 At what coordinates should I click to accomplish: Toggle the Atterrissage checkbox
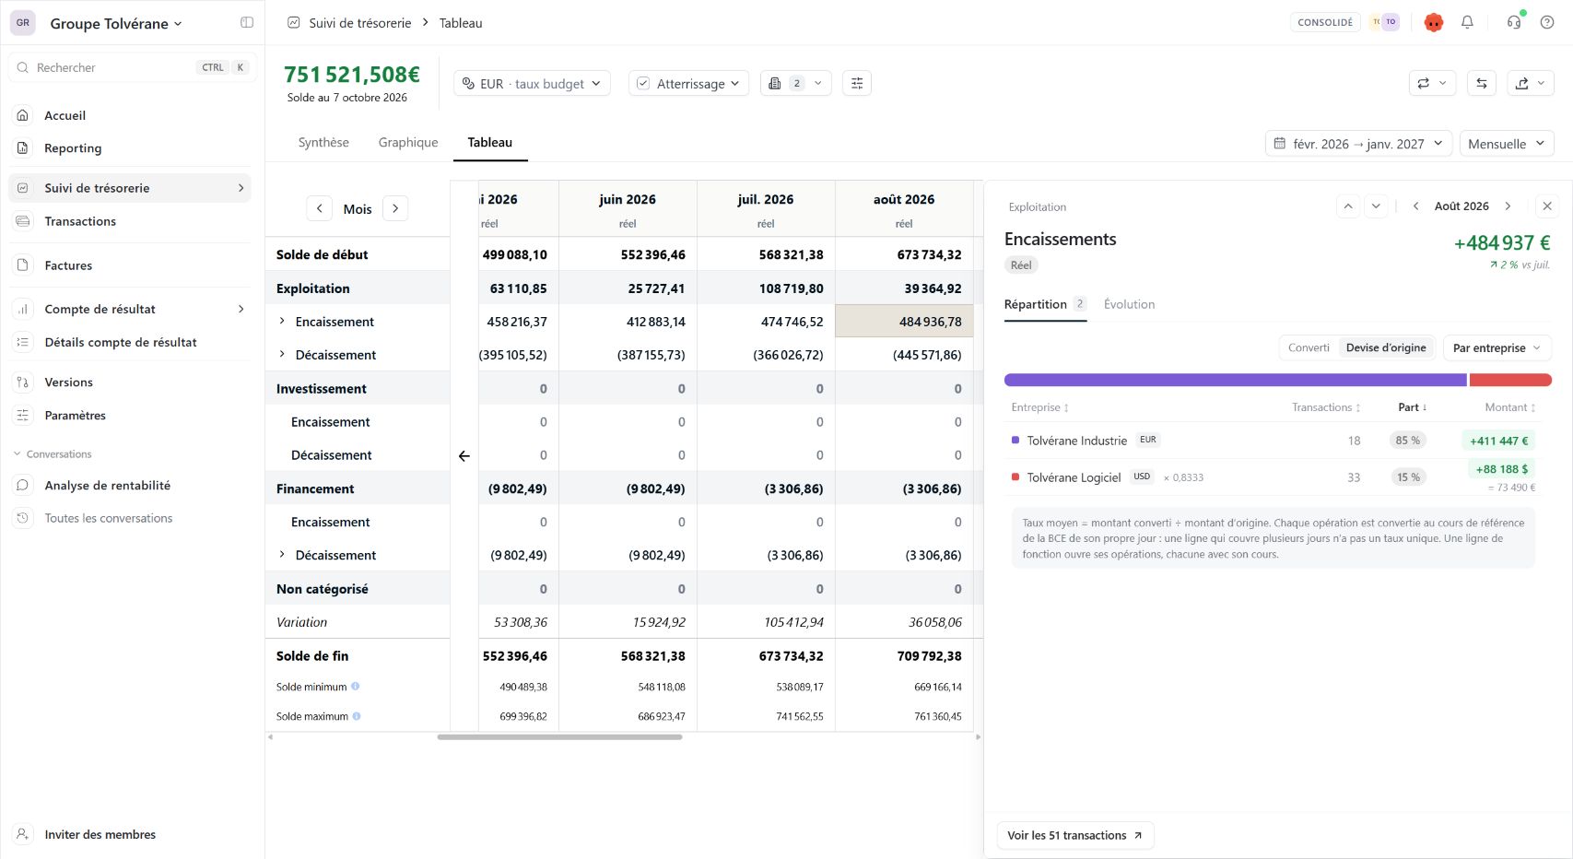coord(643,83)
